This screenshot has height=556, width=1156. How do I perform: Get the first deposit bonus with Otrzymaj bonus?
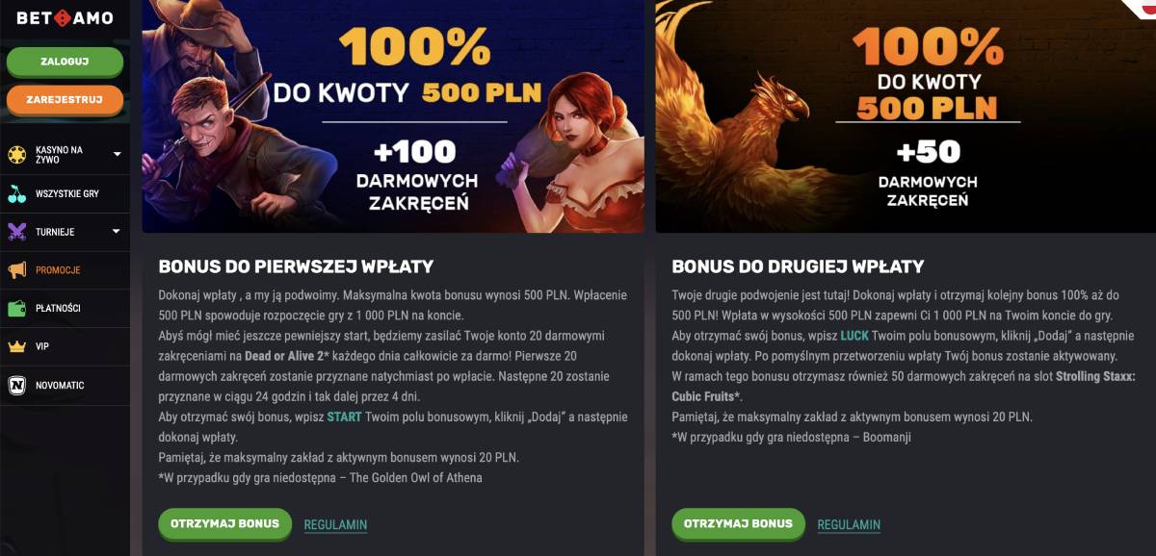(224, 524)
